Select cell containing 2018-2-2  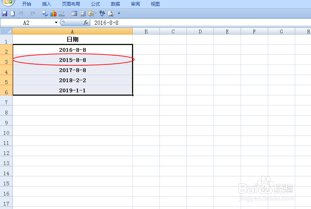73,80
